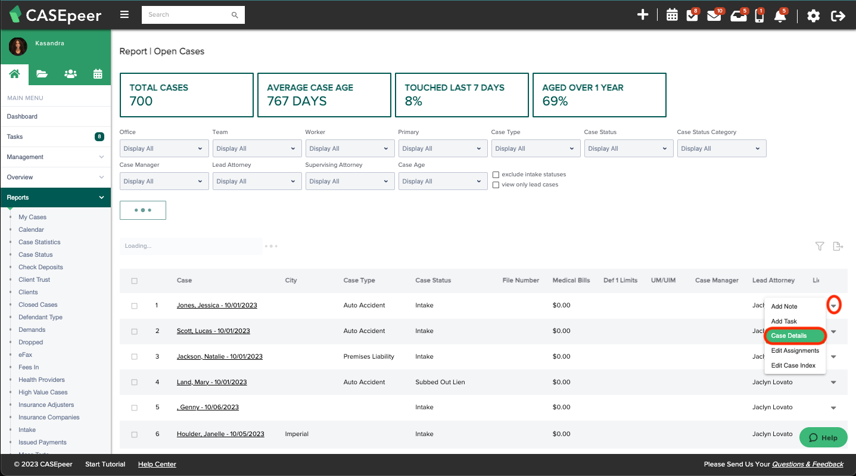The height and width of the screenshot is (476, 856).
Task: Click the export icon above table
Action: (838, 246)
